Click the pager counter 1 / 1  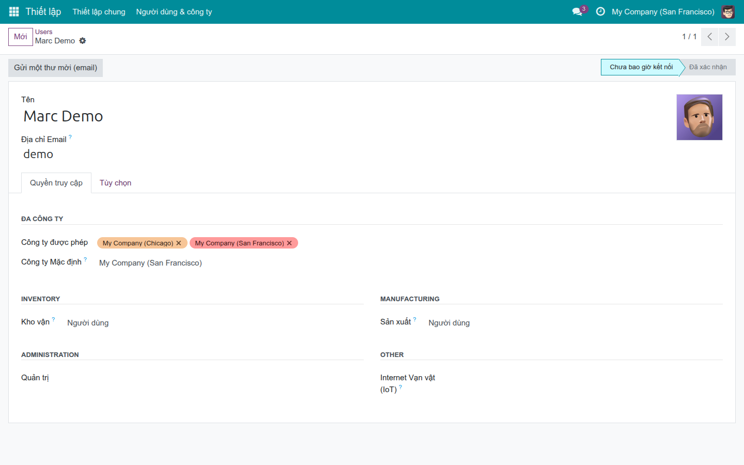coord(689,37)
